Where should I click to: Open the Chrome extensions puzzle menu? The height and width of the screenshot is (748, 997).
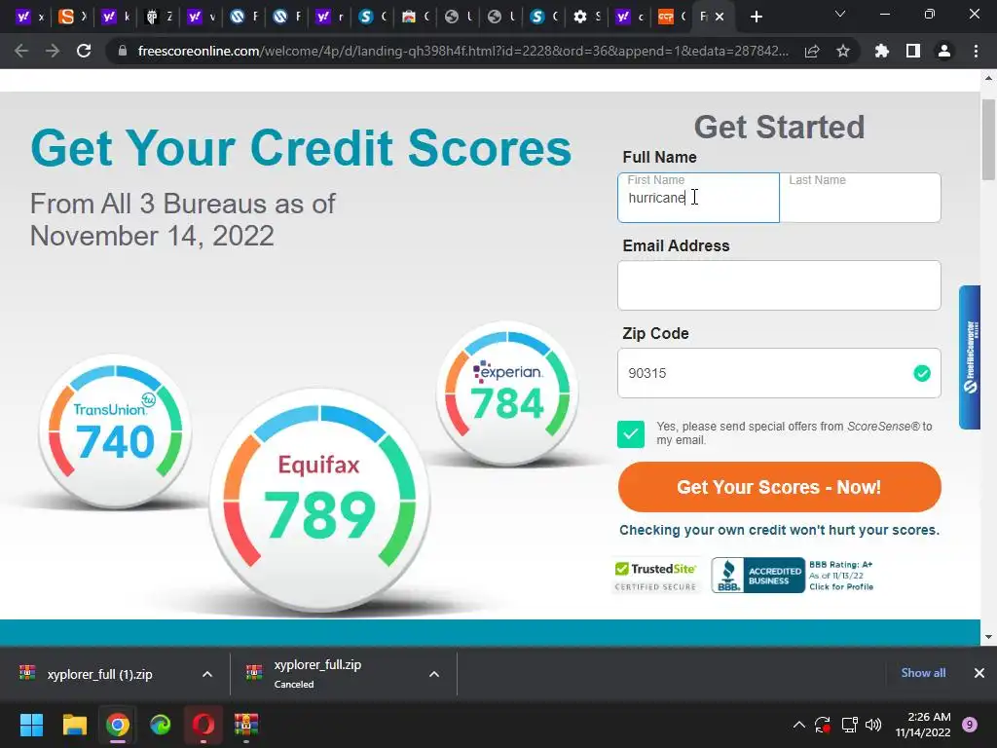[882, 51]
